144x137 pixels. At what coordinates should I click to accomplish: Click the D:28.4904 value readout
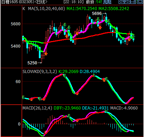pos(90,72)
